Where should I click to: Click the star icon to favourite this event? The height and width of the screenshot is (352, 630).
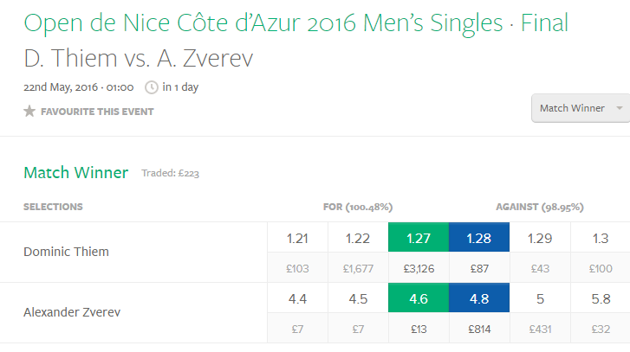[29, 111]
